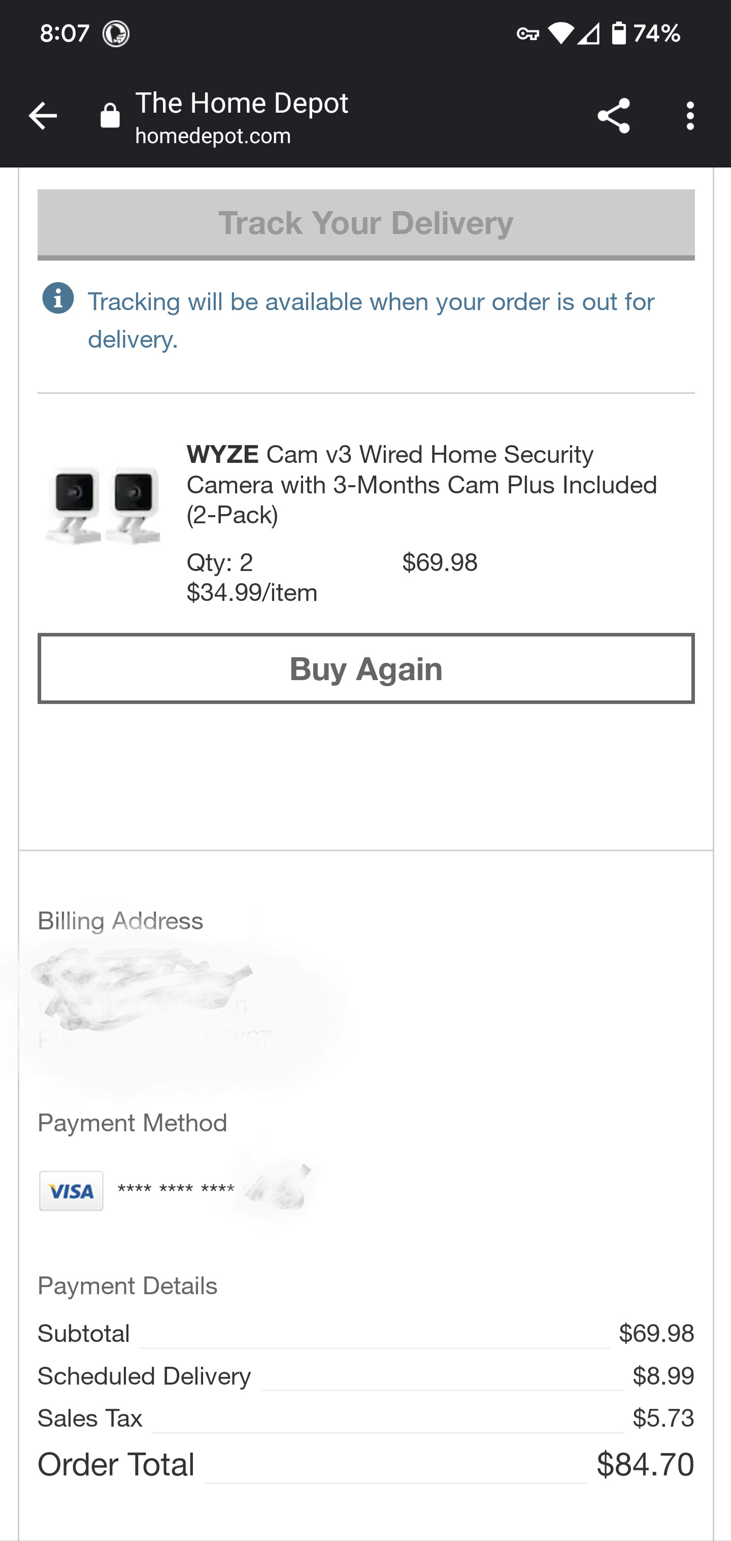Click the blue tracking info icon

pyautogui.click(x=58, y=298)
